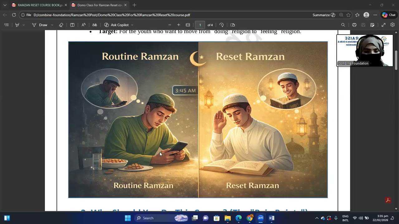Click Ask Copilot button
This screenshot has width=399, height=224.
[116, 25]
